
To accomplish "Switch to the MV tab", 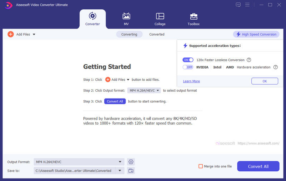I will (126, 19).
